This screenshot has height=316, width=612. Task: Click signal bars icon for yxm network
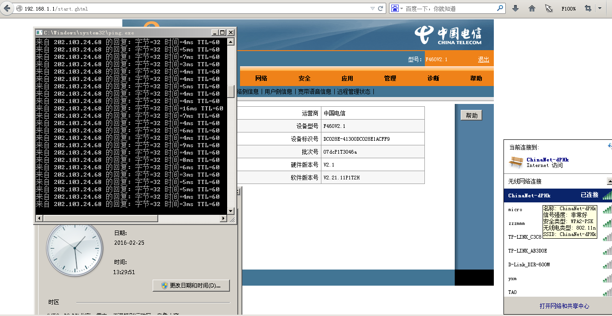coord(607,279)
